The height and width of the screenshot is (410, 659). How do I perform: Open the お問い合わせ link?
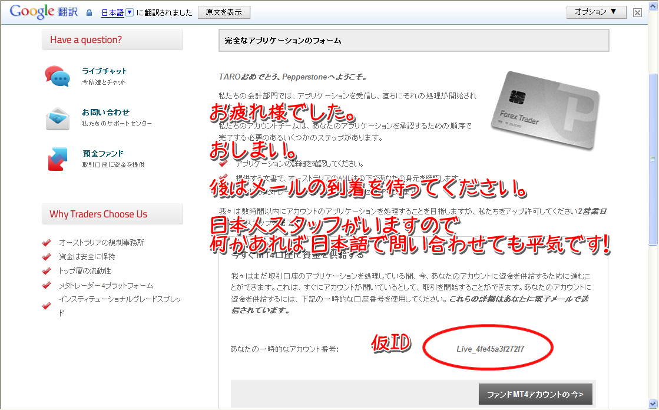tap(105, 113)
